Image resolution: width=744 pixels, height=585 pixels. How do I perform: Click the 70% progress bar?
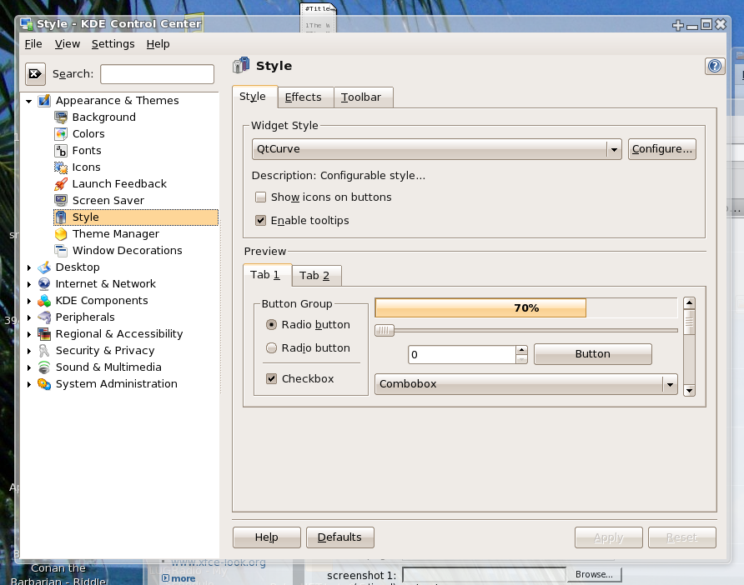click(x=526, y=308)
